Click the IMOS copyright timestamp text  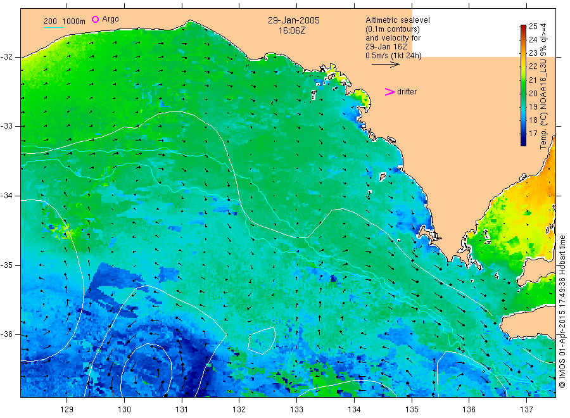click(x=562, y=311)
